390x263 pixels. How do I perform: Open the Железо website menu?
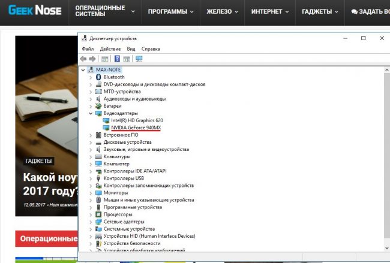click(x=222, y=11)
